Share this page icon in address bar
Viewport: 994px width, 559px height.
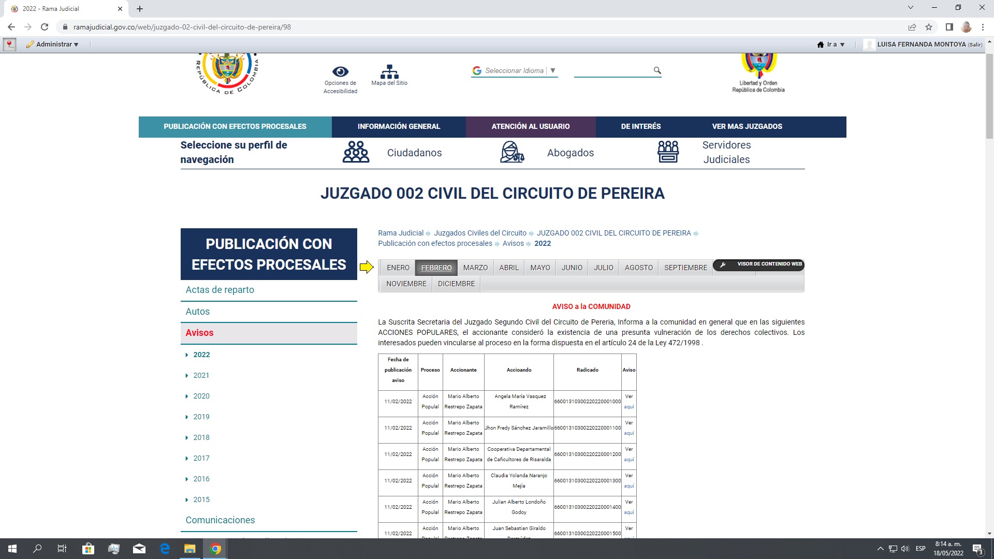(912, 27)
